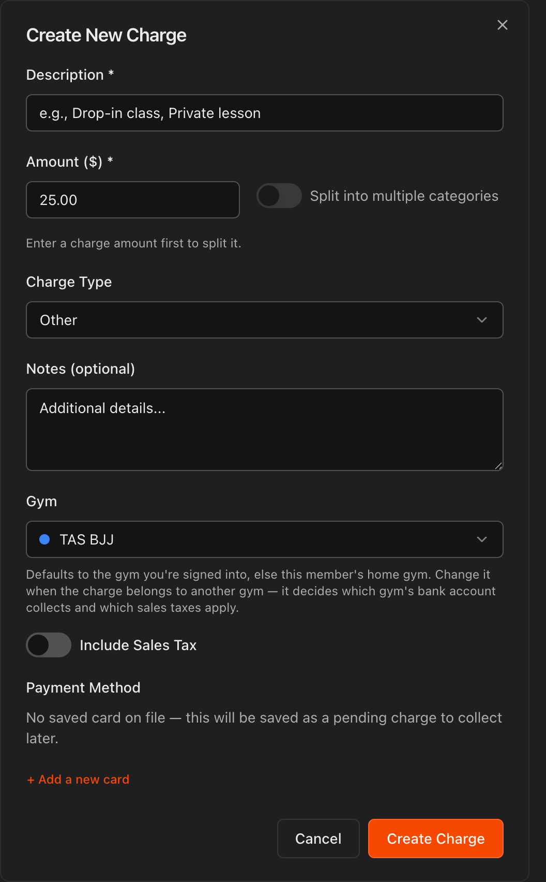This screenshot has width=546, height=882.
Task: Click the 'Include Sales Tax' label
Action: click(x=138, y=645)
